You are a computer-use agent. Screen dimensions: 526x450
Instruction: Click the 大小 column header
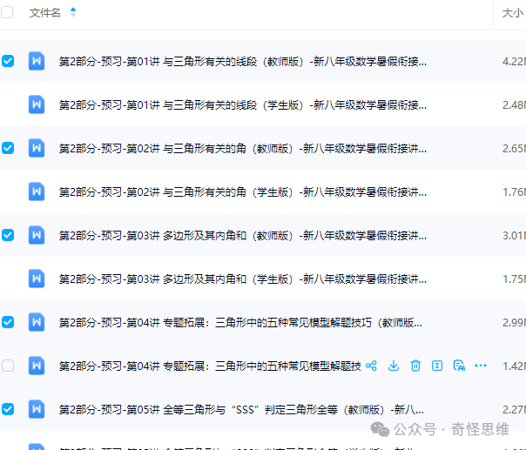coord(512,13)
